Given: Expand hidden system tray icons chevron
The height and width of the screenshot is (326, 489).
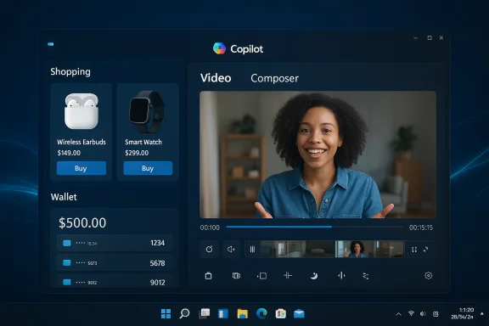Looking at the screenshot, I should tap(398, 314).
